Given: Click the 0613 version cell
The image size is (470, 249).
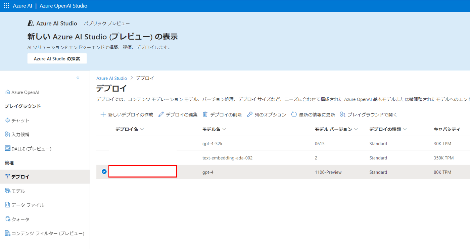Looking at the screenshot, I should coord(320,144).
